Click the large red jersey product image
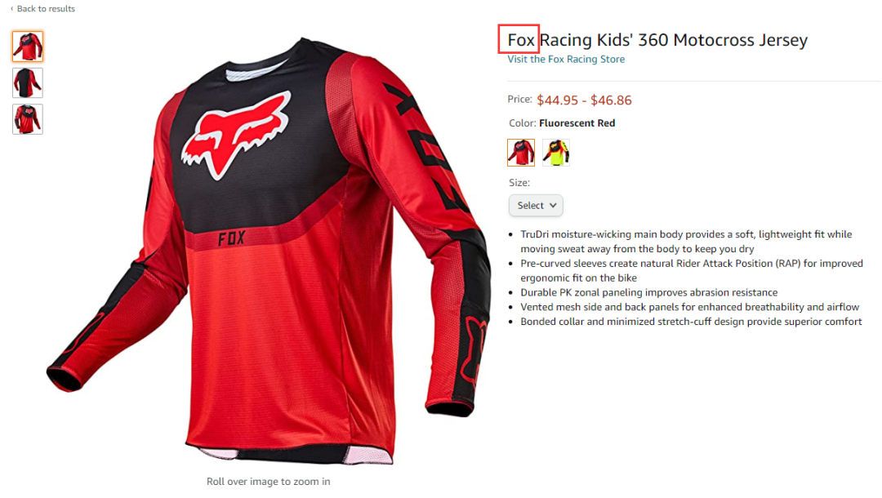Image resolution: width=882 pixels, height=498 pixels. tap(269, 250)
